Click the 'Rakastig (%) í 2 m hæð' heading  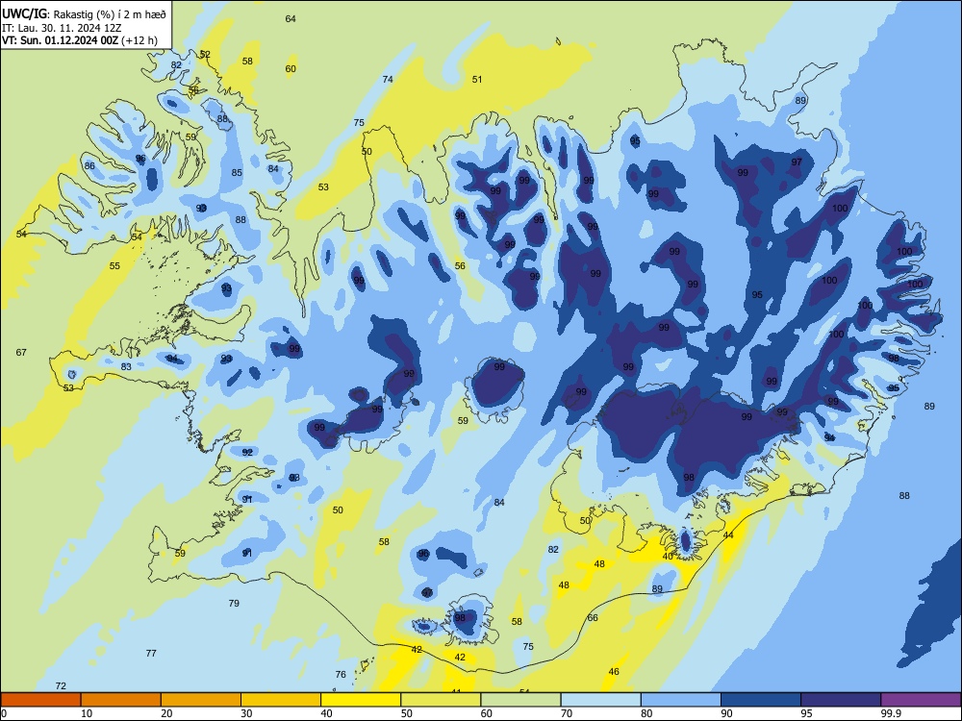tap(111, 12)
